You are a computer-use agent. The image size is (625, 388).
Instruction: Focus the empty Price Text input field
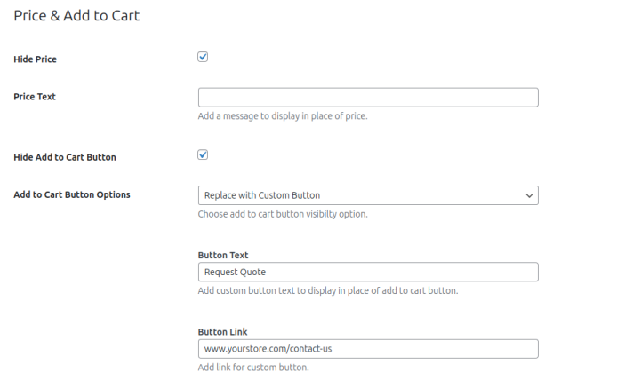pos(367,98)
